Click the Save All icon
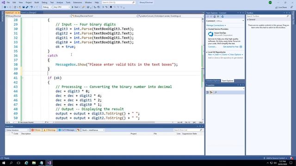Image resolution: width=296 pixels, height=166 pixels. [x=27, y=7]
